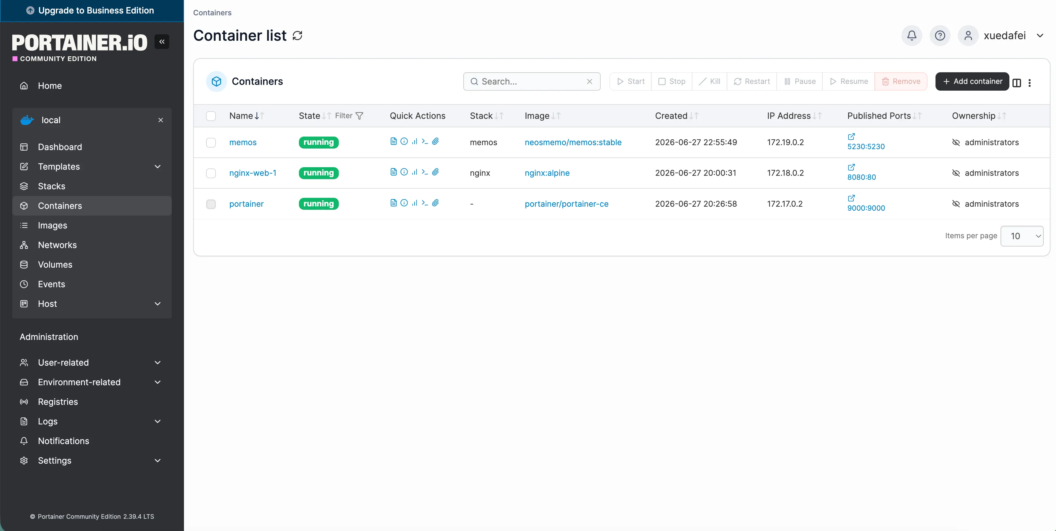
Task: Focus the container Search field
Action: (x=532, y=81)
